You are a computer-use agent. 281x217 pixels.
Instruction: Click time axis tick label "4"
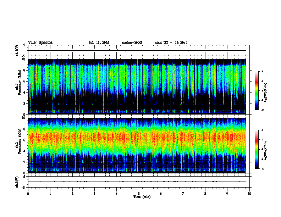[117, 194]
